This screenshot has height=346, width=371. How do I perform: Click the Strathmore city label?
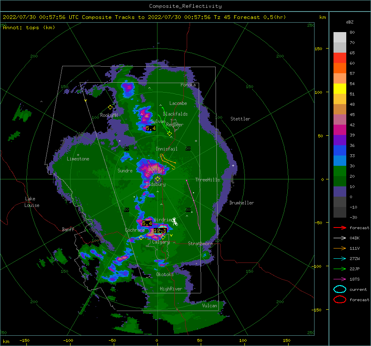click(200, 244)
